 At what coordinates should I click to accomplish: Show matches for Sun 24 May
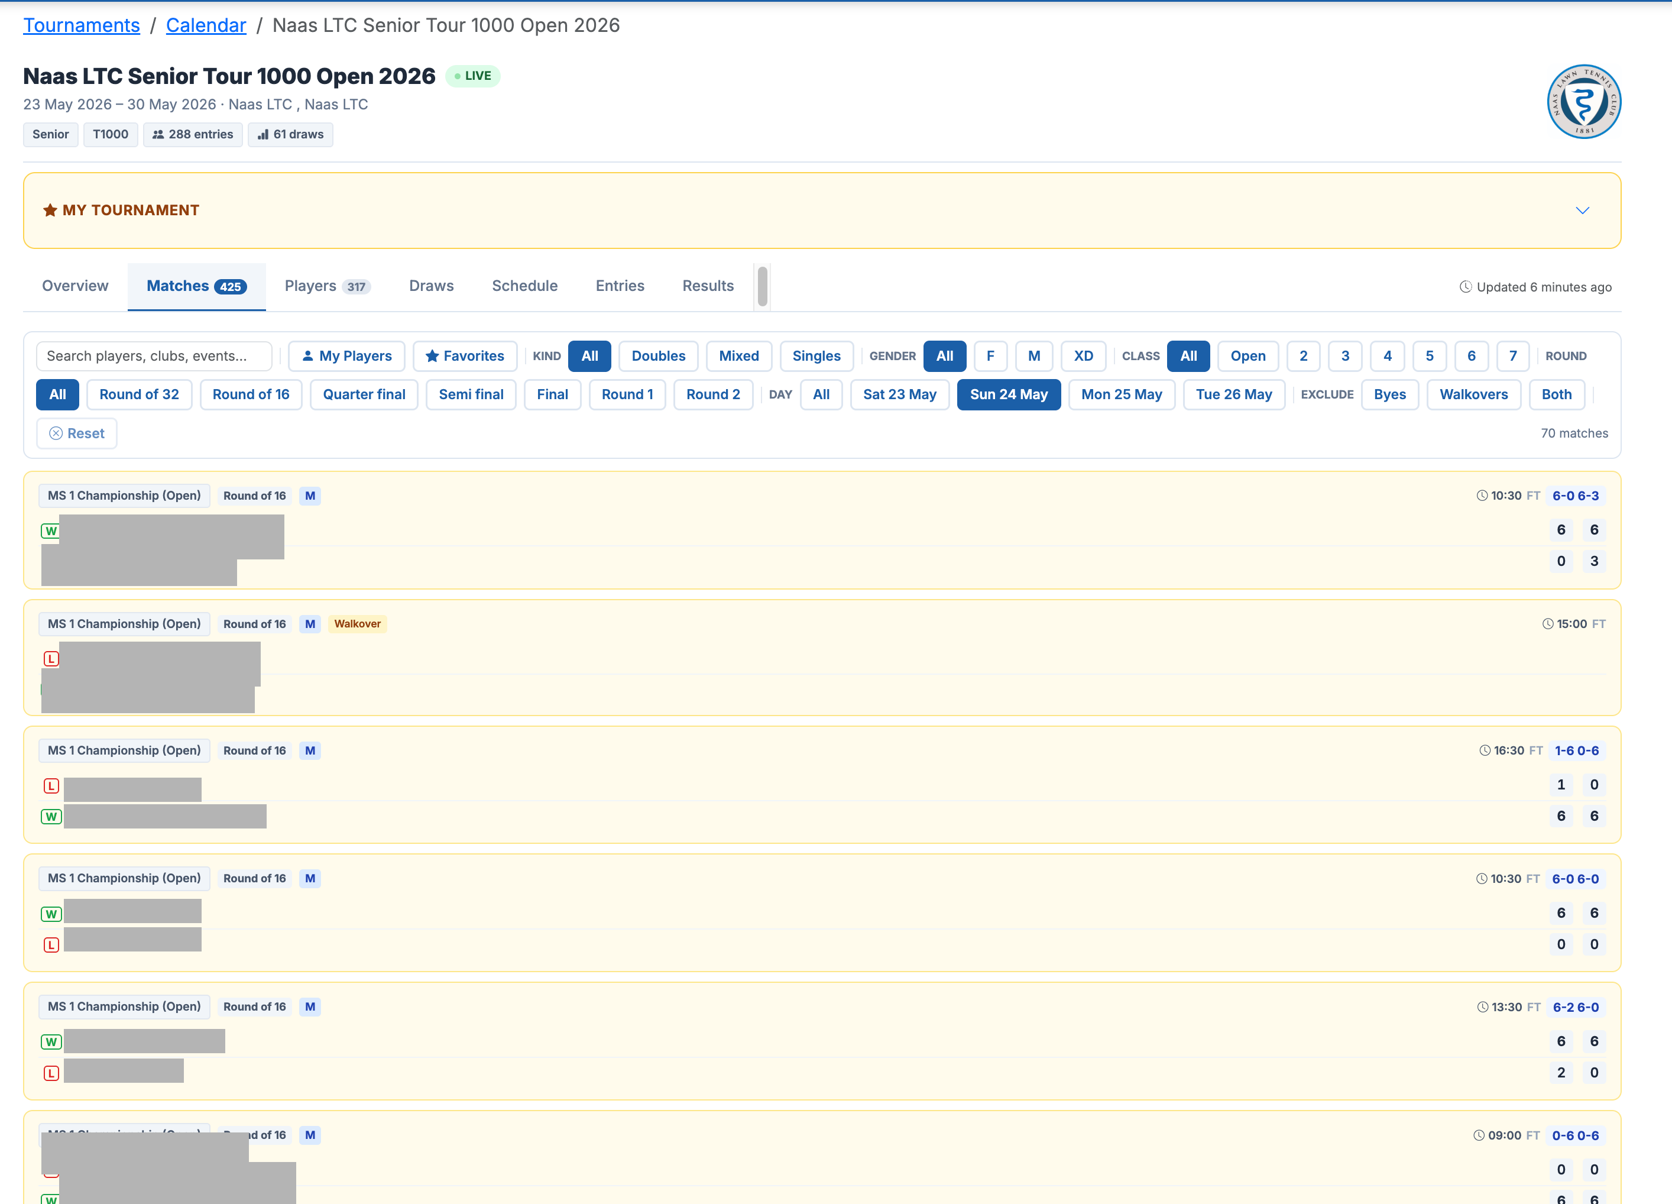[x=1009, y=394]
